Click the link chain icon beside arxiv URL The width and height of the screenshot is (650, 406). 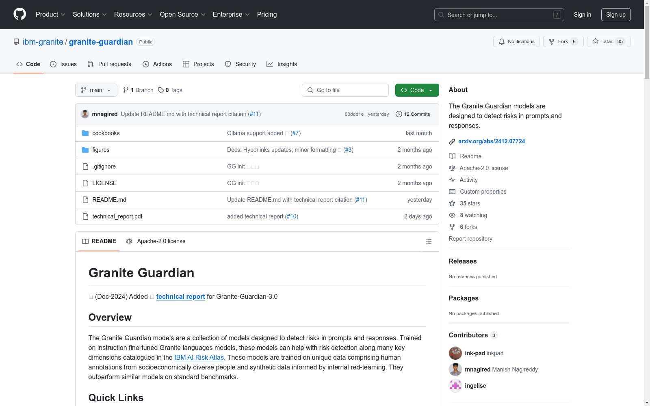point(452,142)
